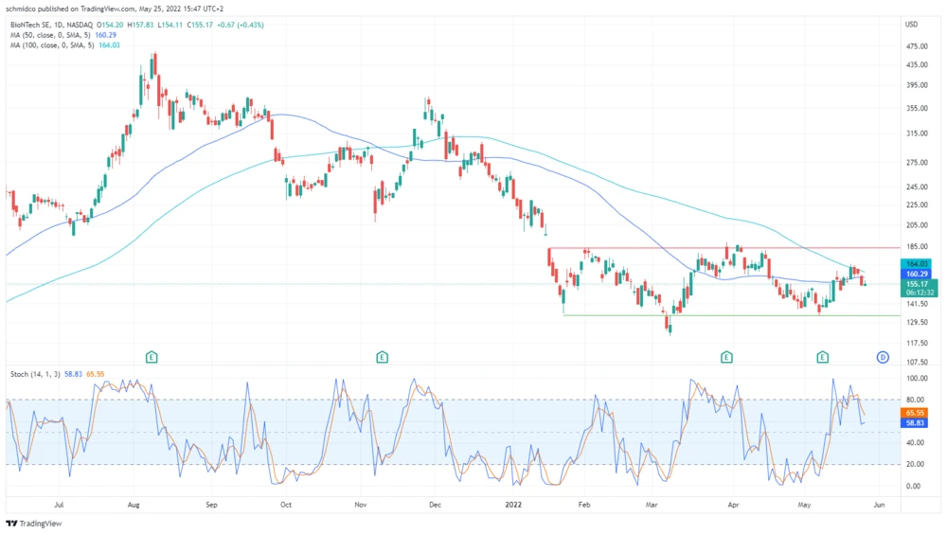Click the Jun label on the time axis

pyautogui.click(x=879, y=505)
